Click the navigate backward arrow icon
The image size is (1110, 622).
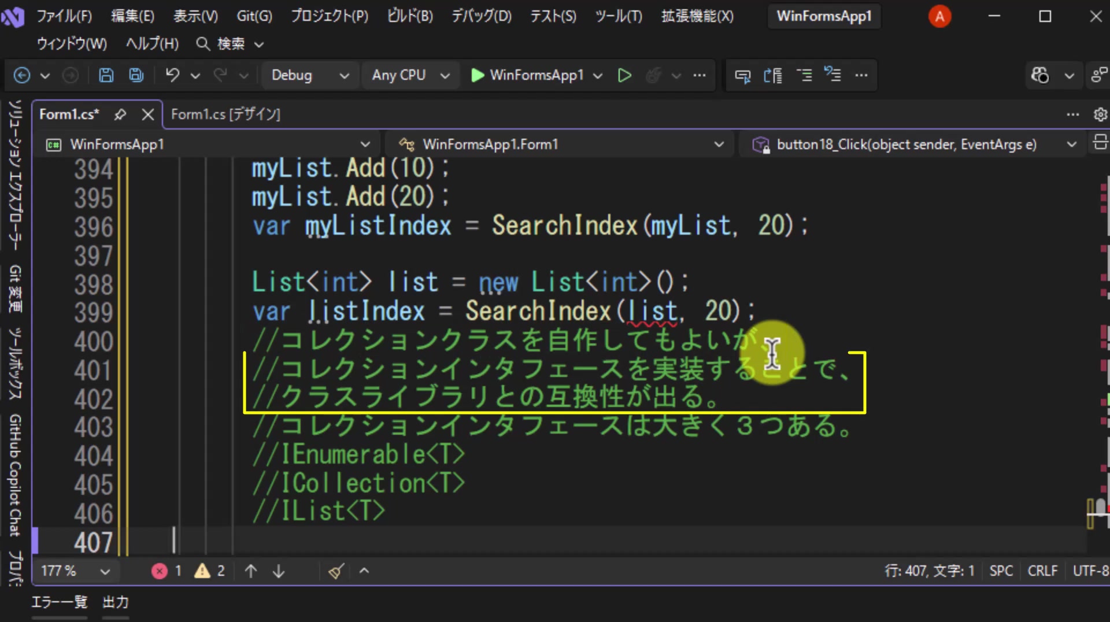22,75
